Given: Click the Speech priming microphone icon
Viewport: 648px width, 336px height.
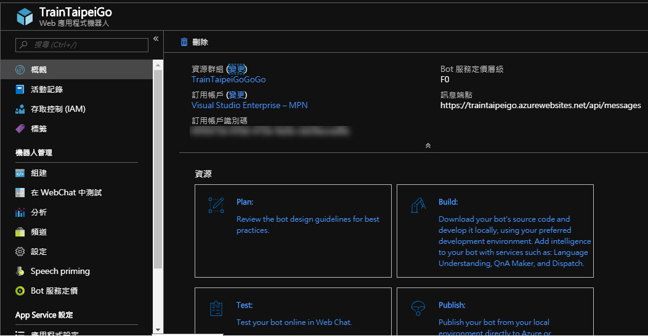Looking at the screenshot, I should 20,271.
